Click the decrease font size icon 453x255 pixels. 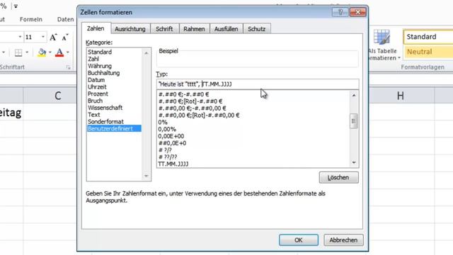[65, 38]
